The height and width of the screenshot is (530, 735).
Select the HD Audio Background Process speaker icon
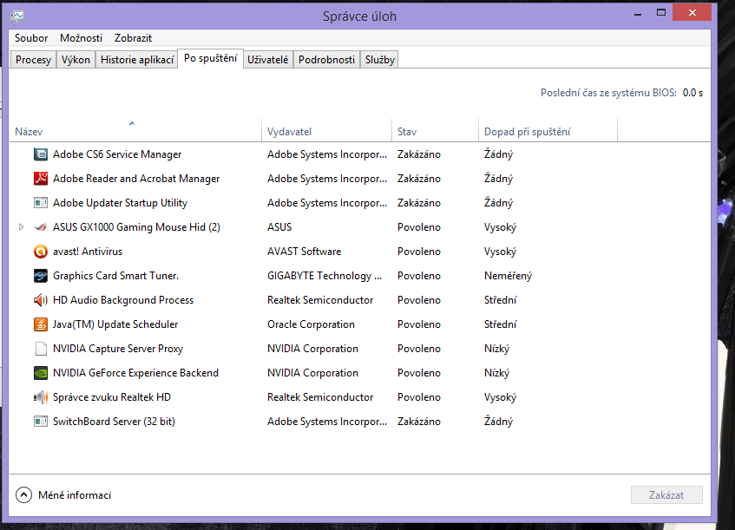[x=40, y=300]
